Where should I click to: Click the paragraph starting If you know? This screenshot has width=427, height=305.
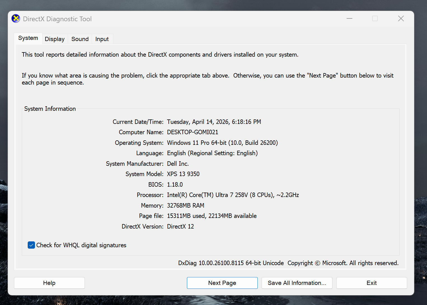208,79
